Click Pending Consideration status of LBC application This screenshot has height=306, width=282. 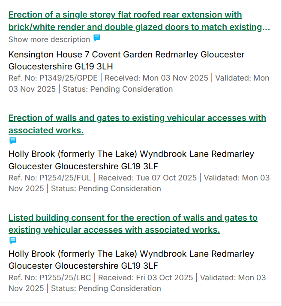[x=120, y=288]
